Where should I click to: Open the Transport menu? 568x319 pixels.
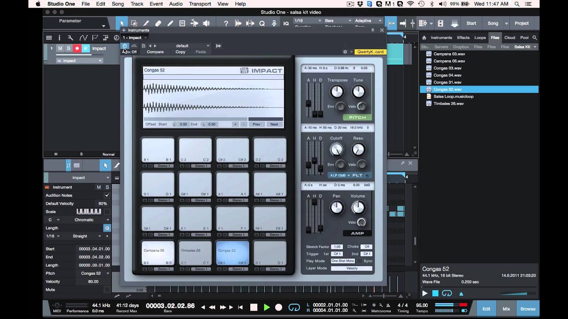(x=200, y=4)
